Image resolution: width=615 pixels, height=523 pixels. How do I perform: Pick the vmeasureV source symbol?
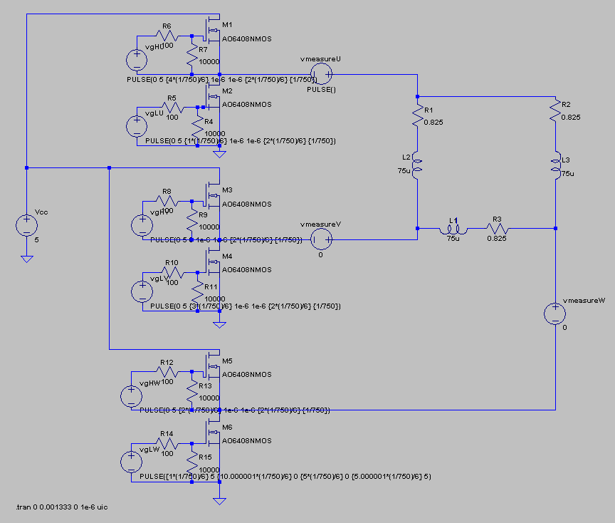point(321,239)
